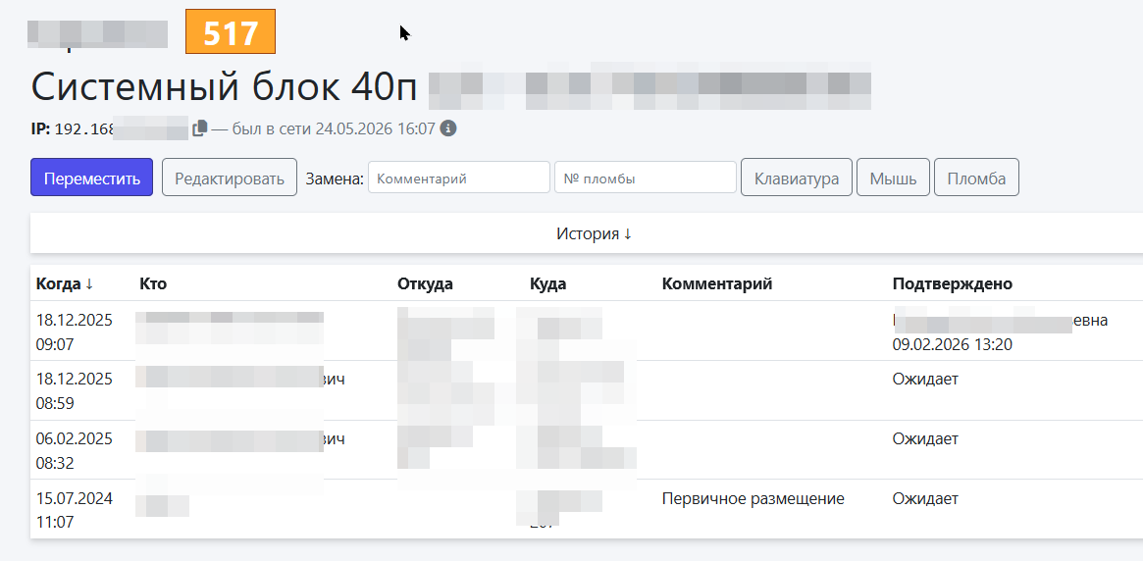
Task: Click the last-online text 24.05.2026 16:07
Action: click(375, 128)
